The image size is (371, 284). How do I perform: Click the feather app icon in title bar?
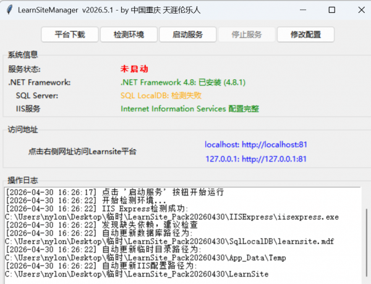[x=9, y=10]
